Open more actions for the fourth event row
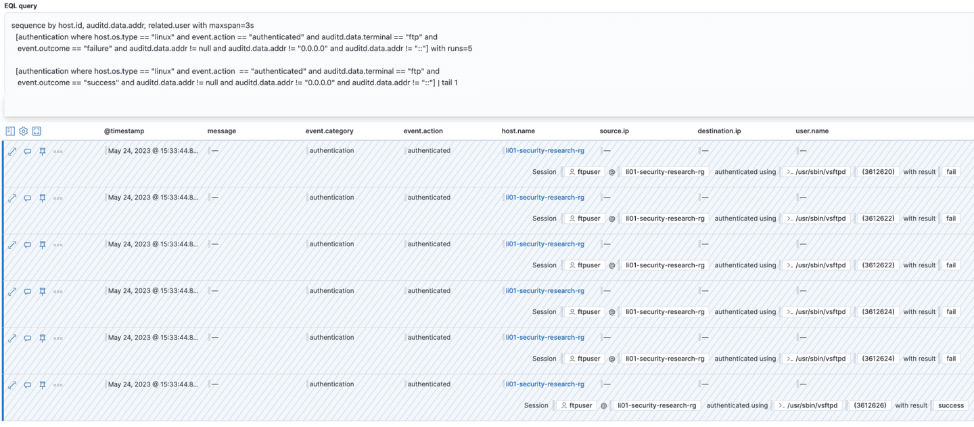The width and height of the screenshot is (974, 427). 58,292
